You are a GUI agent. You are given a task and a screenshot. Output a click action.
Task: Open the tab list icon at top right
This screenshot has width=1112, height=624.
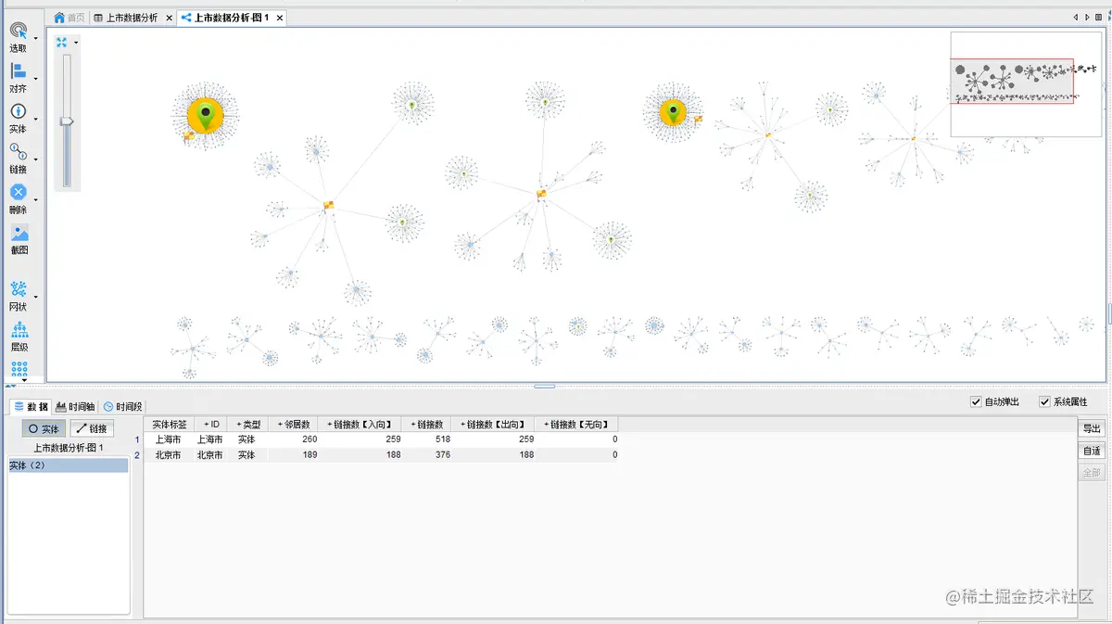click(1098, 18)
